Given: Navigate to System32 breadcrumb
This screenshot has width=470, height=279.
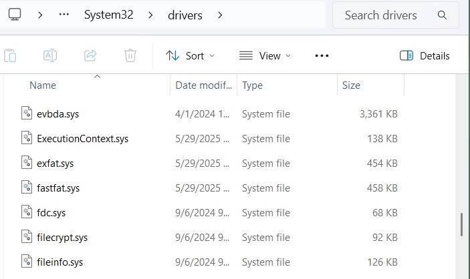Looking at the screenshot, I should pyautogui.click(x=108, y=15).
